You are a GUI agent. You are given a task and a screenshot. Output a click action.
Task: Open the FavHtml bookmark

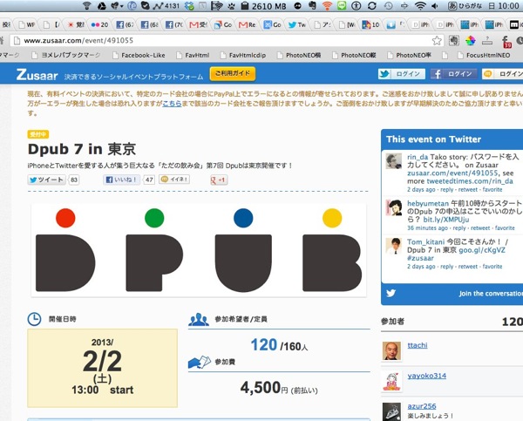194,56
